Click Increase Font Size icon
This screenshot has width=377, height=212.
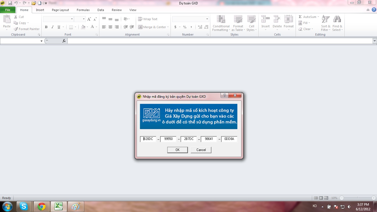pyautogui.click(x=89, y=19)
